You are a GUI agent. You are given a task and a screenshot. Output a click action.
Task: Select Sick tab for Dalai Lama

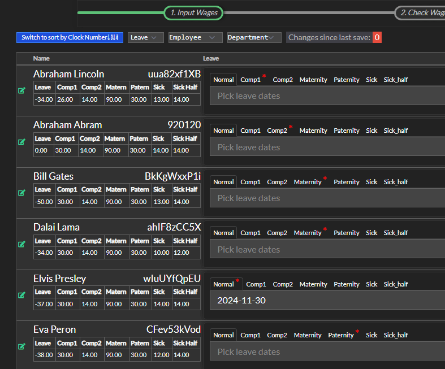pyautogui.click(x=371, y=233)
